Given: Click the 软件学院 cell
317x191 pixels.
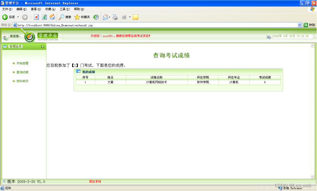Looking at the screenshot, I should click(x=203, y=82).
